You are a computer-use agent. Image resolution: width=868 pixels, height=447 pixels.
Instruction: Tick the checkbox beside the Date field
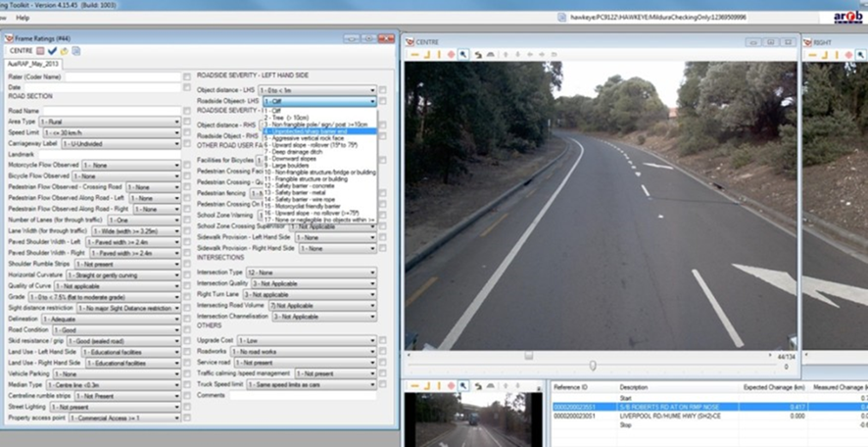click(187, 87)
